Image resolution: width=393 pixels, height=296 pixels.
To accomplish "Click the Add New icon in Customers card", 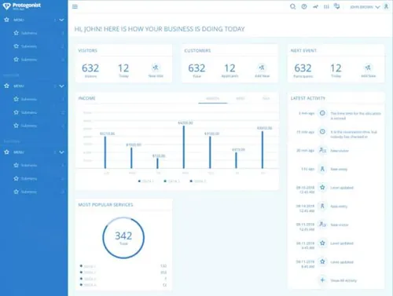I will click(262, 68).
